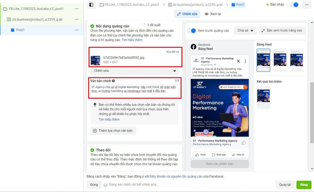
Task: Select the Post1 breadcrumb
Action: [238, 5]
